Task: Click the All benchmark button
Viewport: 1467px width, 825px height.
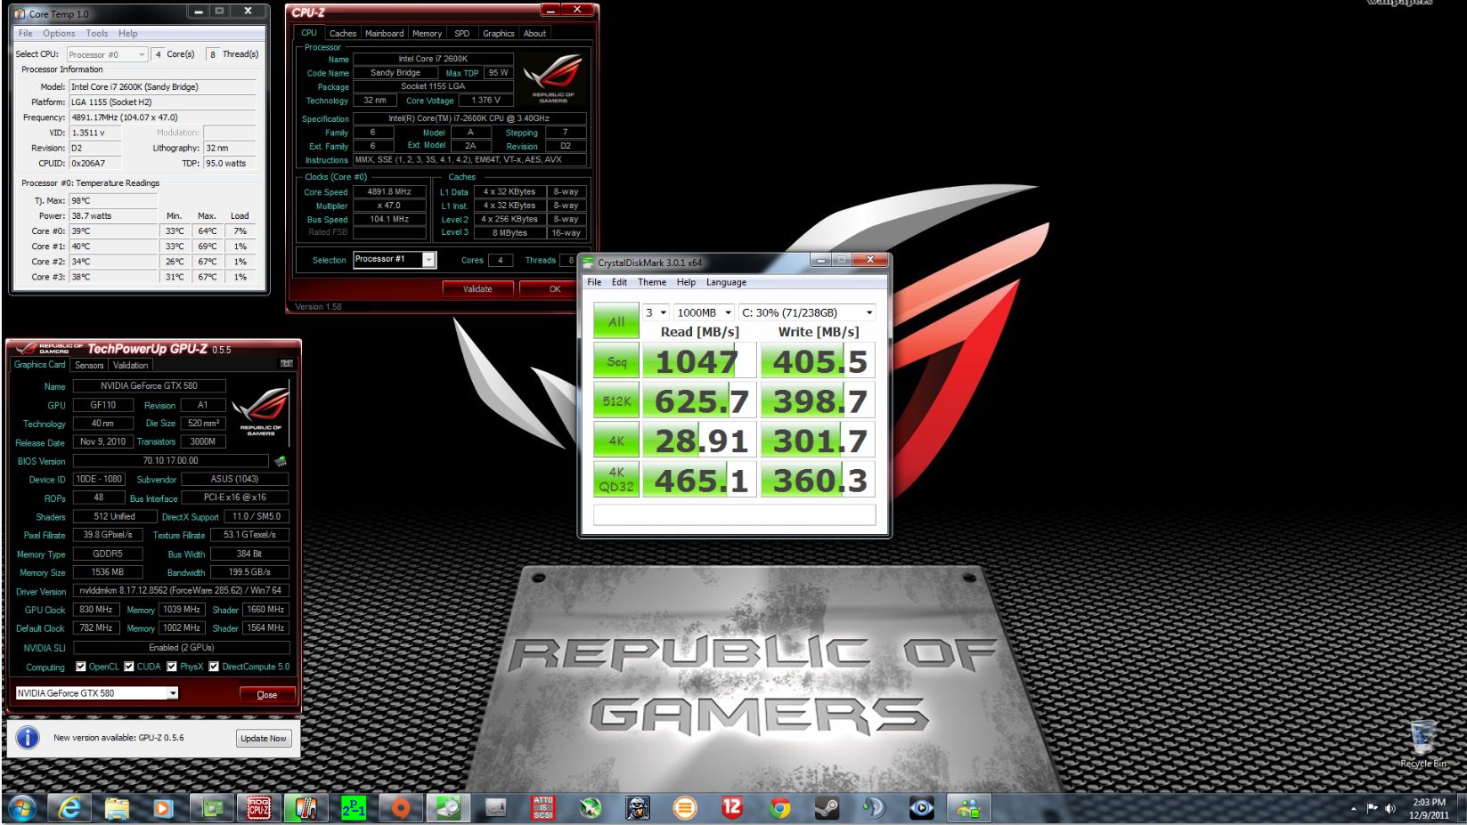Action: coord(616,321)
